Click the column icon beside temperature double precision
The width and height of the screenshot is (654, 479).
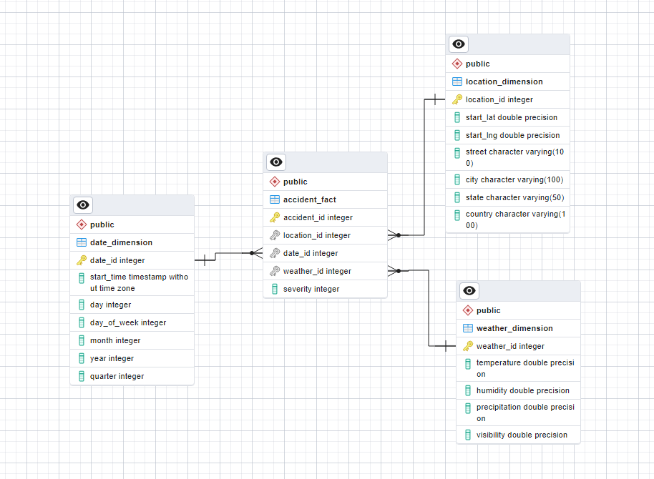468,363
